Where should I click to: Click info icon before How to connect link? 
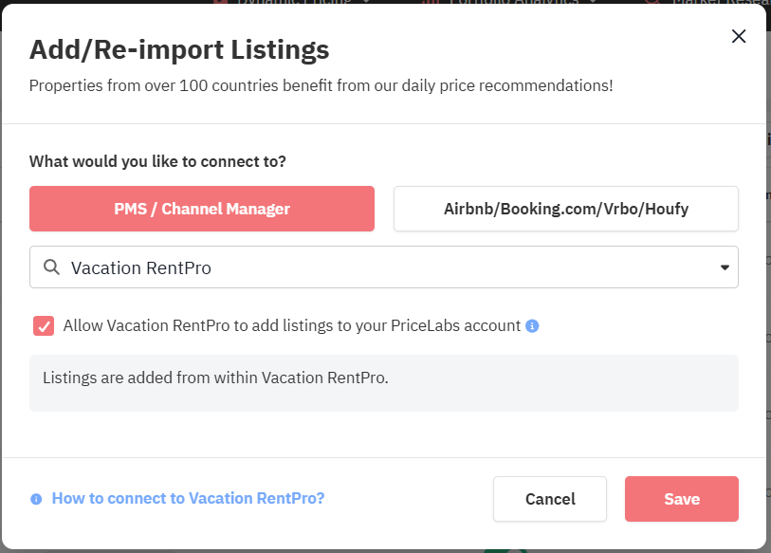(36, 499)
